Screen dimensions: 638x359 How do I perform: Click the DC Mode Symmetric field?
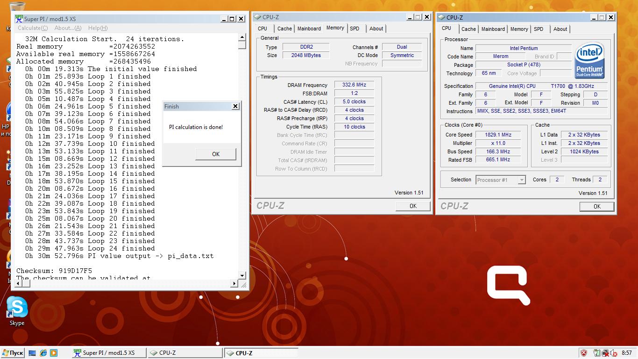402,55
